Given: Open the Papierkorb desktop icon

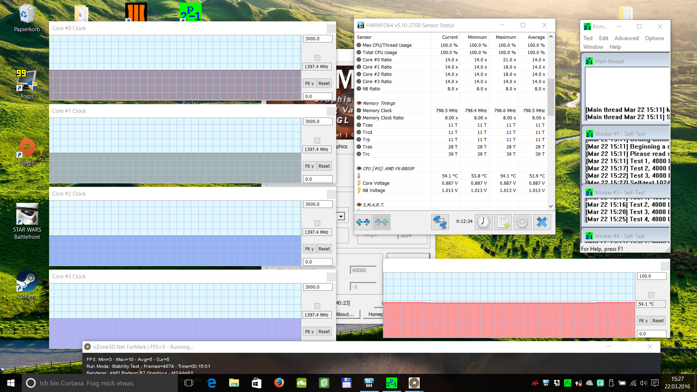Looking at the screenshot, I should click(x=27, y=18).
